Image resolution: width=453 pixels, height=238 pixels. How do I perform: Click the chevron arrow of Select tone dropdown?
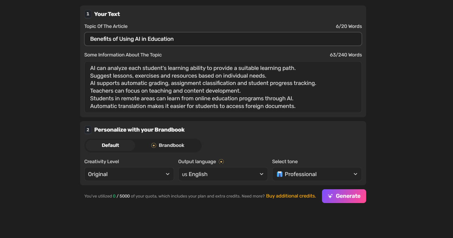355,174
